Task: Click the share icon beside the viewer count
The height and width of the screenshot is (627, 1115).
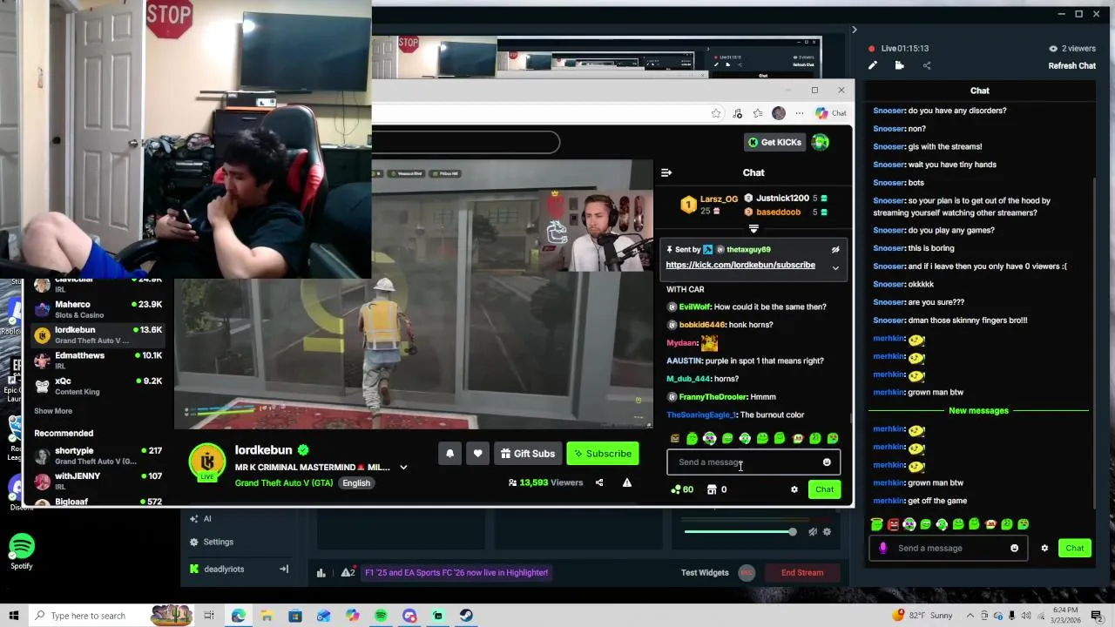Action: 599,482
